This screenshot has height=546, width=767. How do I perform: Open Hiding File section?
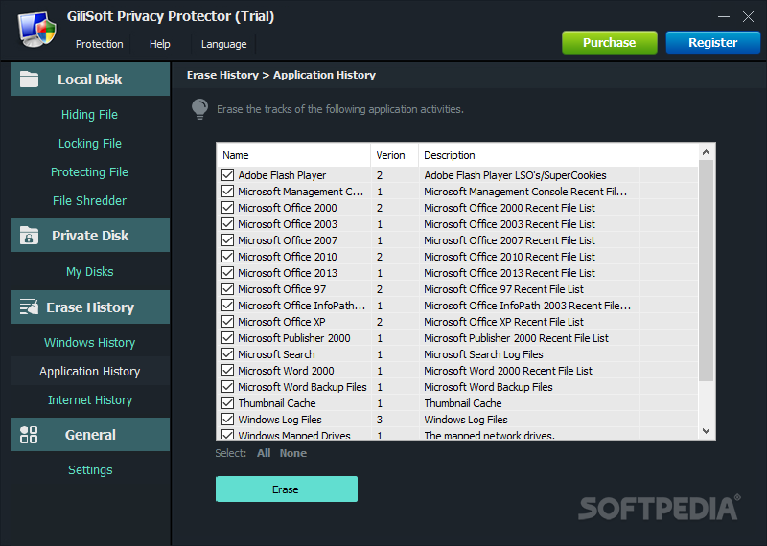[89, 114]
